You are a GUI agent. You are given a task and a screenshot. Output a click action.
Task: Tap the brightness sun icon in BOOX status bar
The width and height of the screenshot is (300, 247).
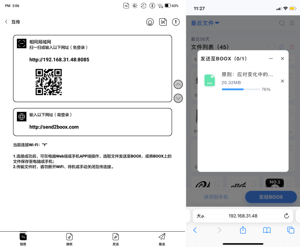pyautogui.click(x=135, y=6)
